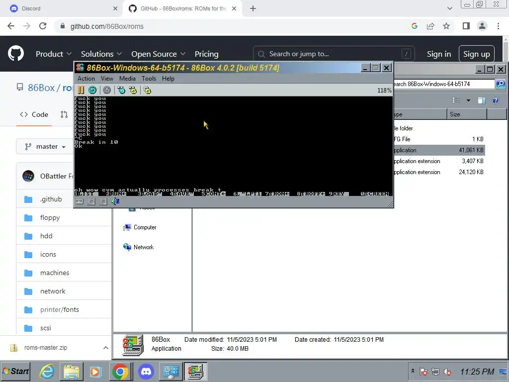Toggle the Explorer preview pane icon

coord(481,100)
